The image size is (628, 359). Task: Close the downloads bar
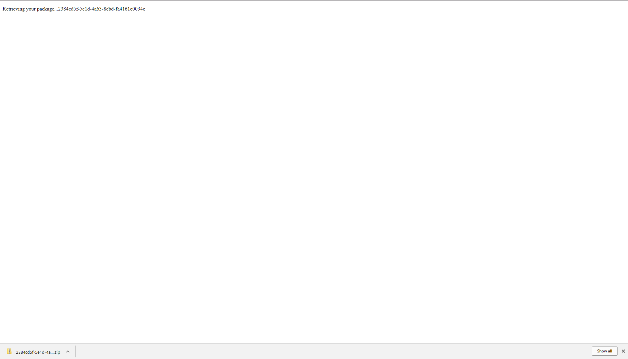click(623, 351)
